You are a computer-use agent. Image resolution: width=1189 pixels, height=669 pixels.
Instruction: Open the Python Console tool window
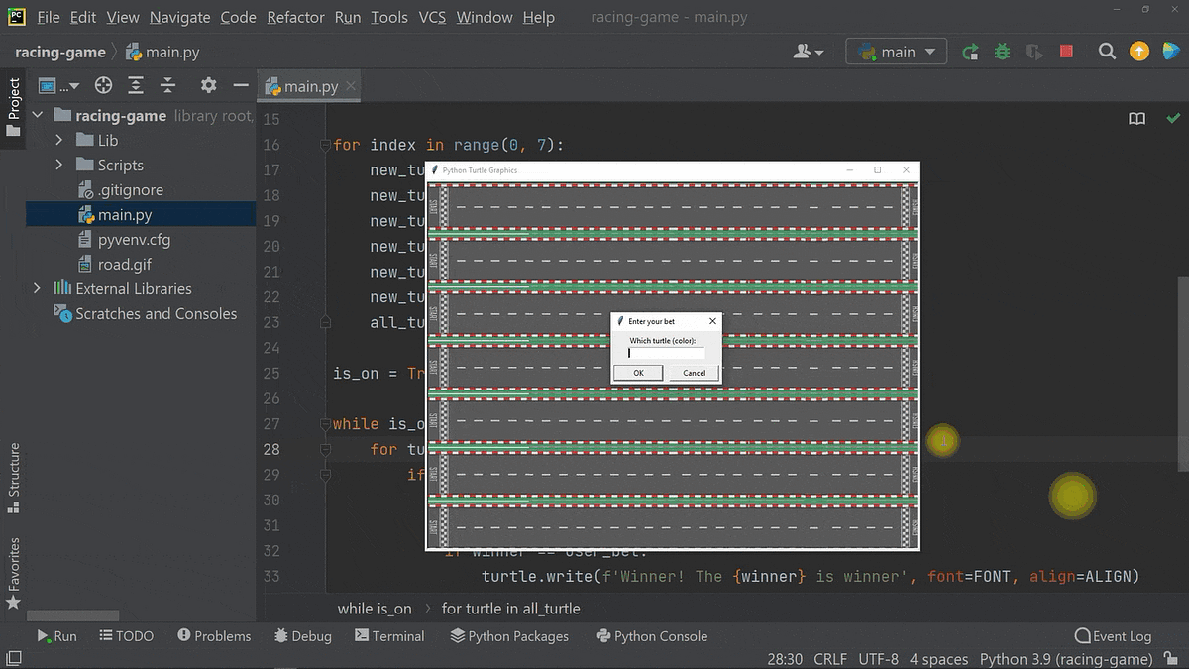[652, 636]
